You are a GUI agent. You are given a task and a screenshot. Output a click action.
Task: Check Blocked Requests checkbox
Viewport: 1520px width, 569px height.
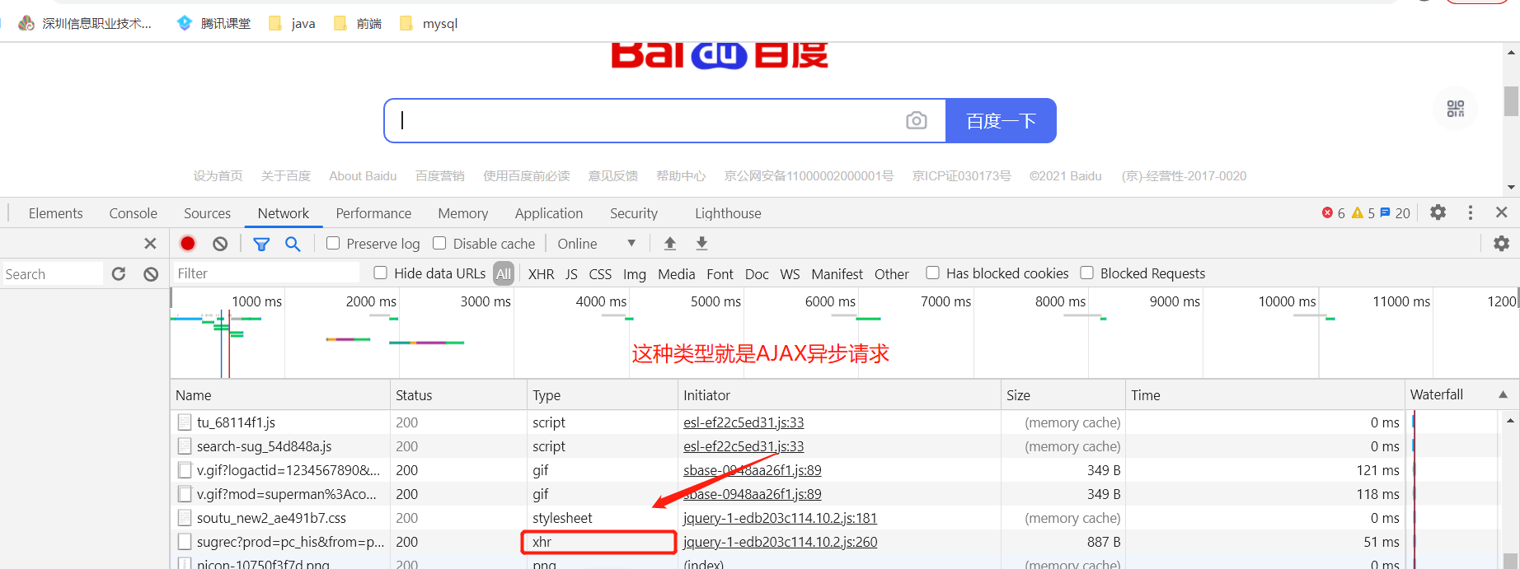click(1086, 273)
